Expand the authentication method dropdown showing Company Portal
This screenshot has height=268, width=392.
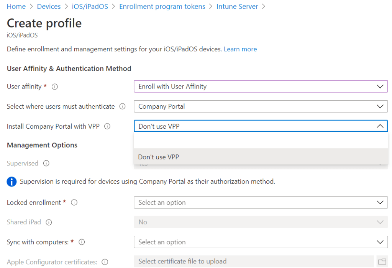pos(261,106)
